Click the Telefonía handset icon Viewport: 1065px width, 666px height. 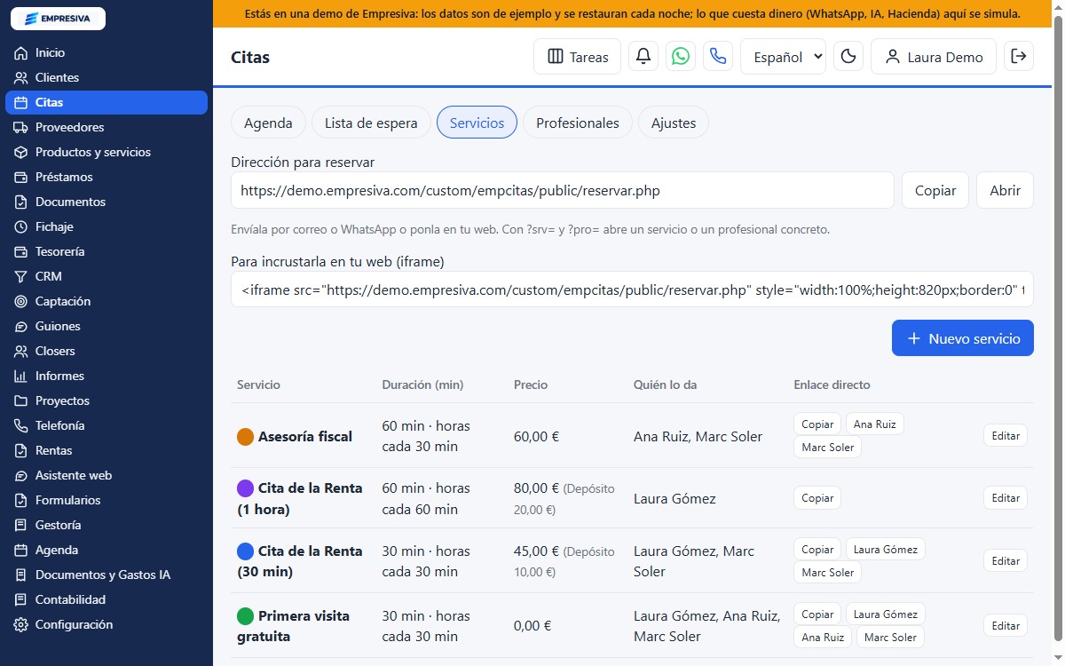click(21, 426)
